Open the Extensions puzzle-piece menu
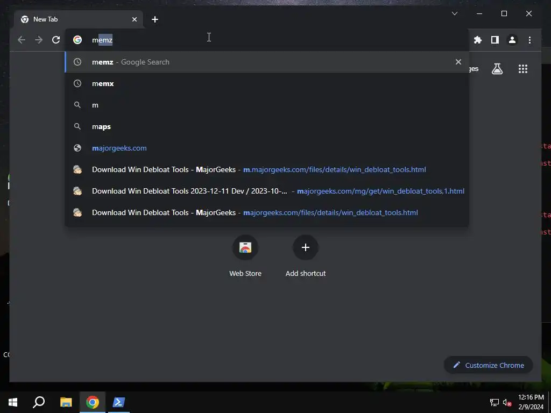The width and height of the screenshot is (551, 413). click(x=478, y=40)
